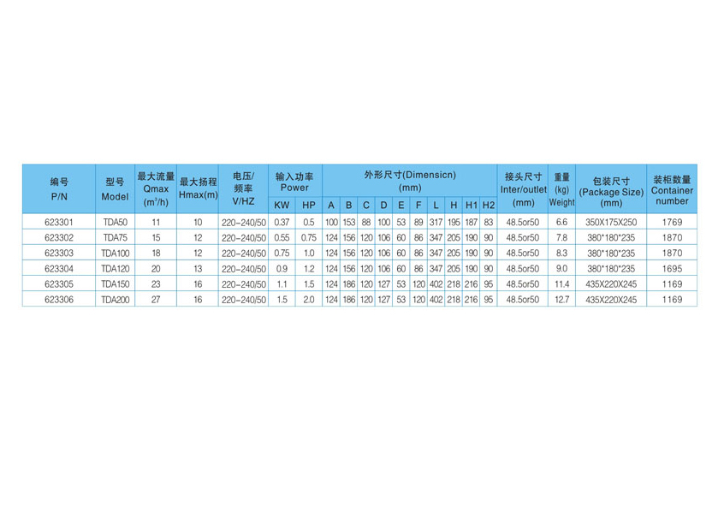Select part number 623304
Viewport: 724px width, 507px height.
pyautogui.click(x=59, y=269)
